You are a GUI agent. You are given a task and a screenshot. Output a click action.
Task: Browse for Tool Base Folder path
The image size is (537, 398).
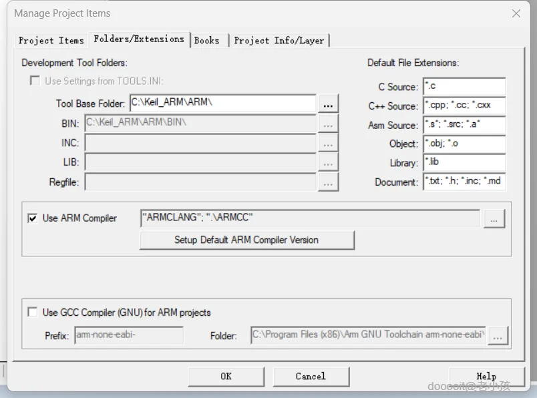328,104
